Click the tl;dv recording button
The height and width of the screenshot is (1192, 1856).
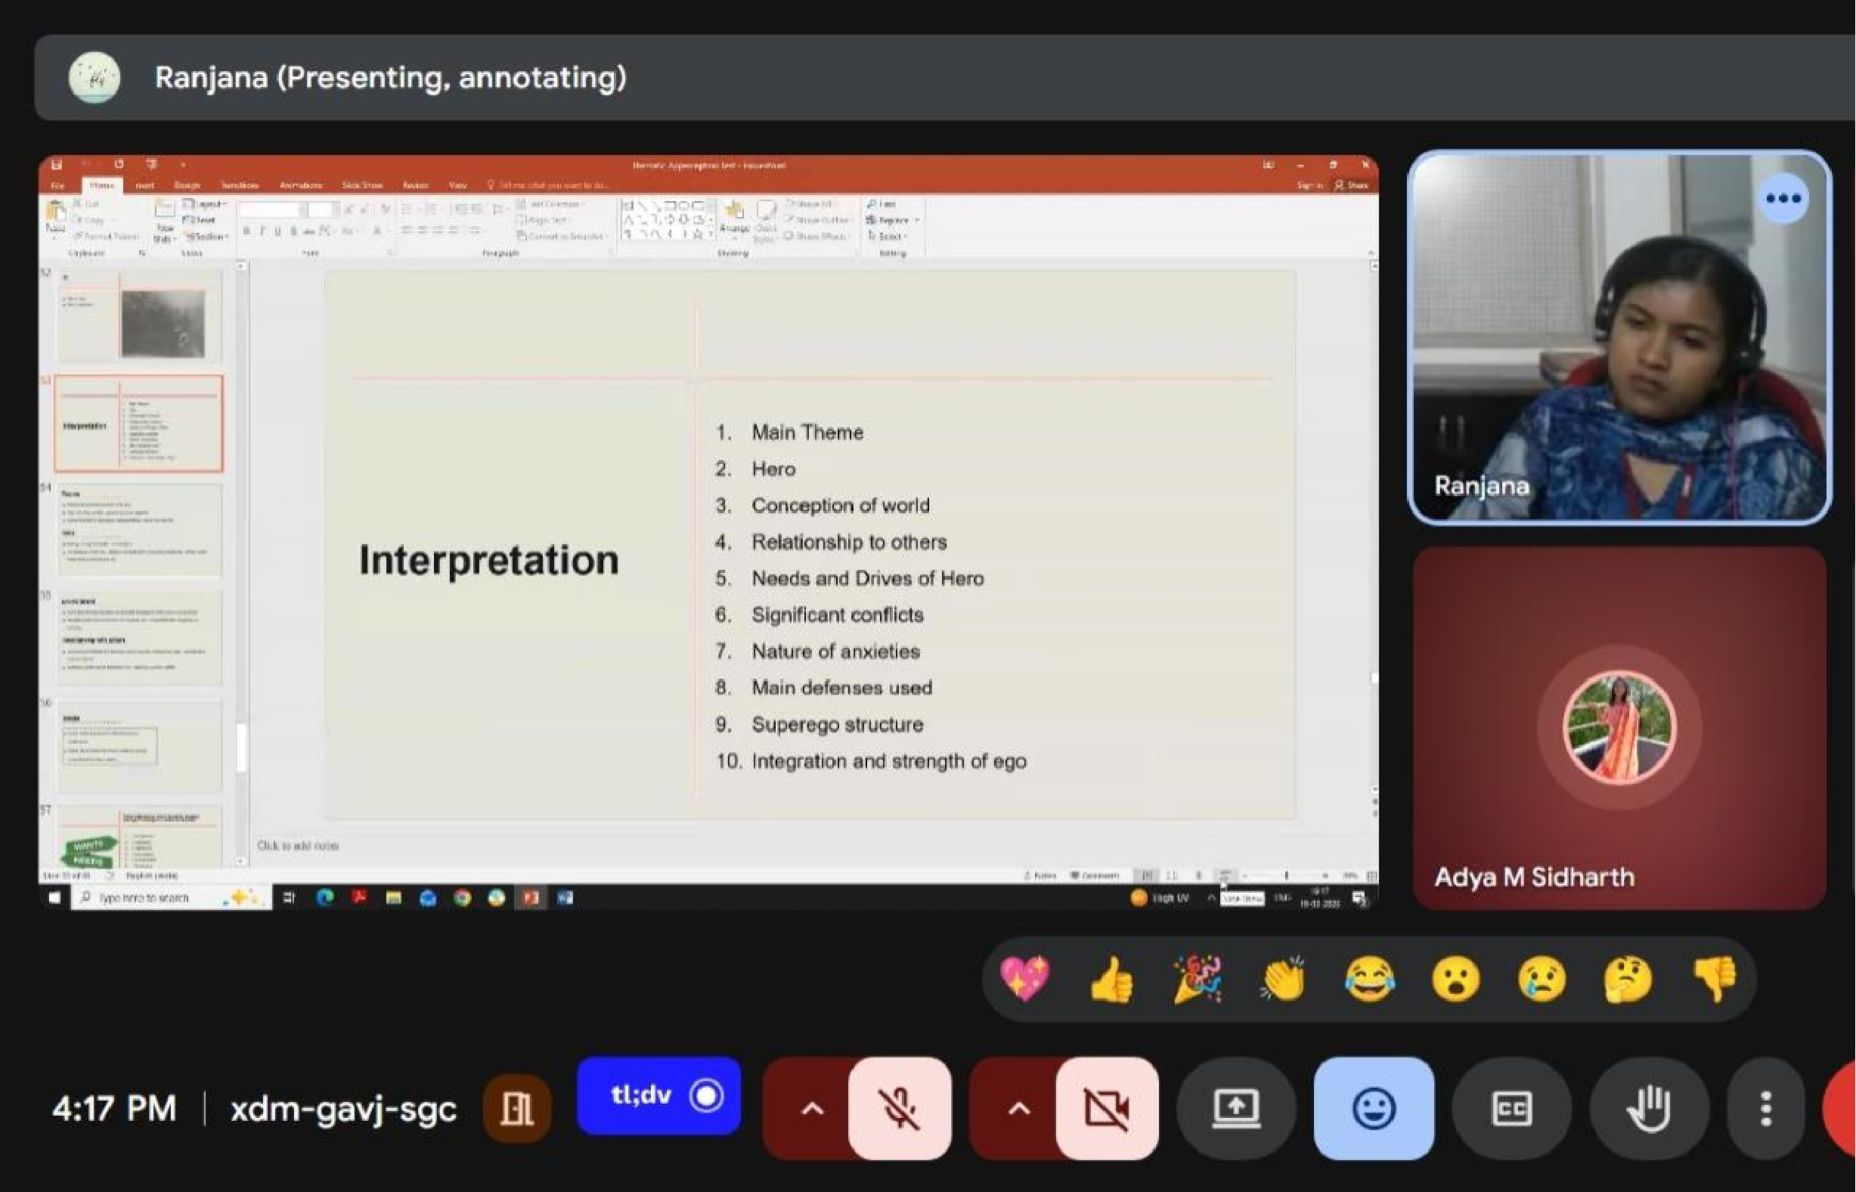tap(658, 1096)
